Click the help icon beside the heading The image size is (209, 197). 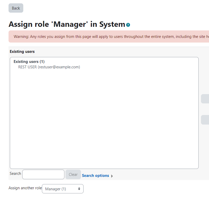point(128,25)
